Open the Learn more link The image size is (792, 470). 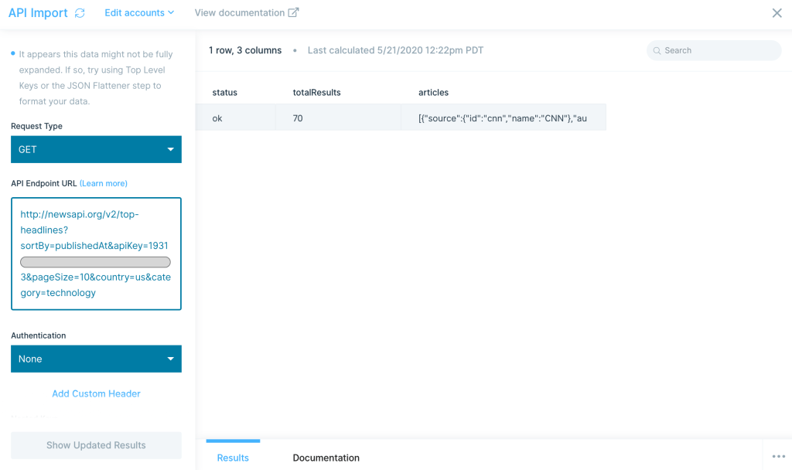(x=104, y=183)
